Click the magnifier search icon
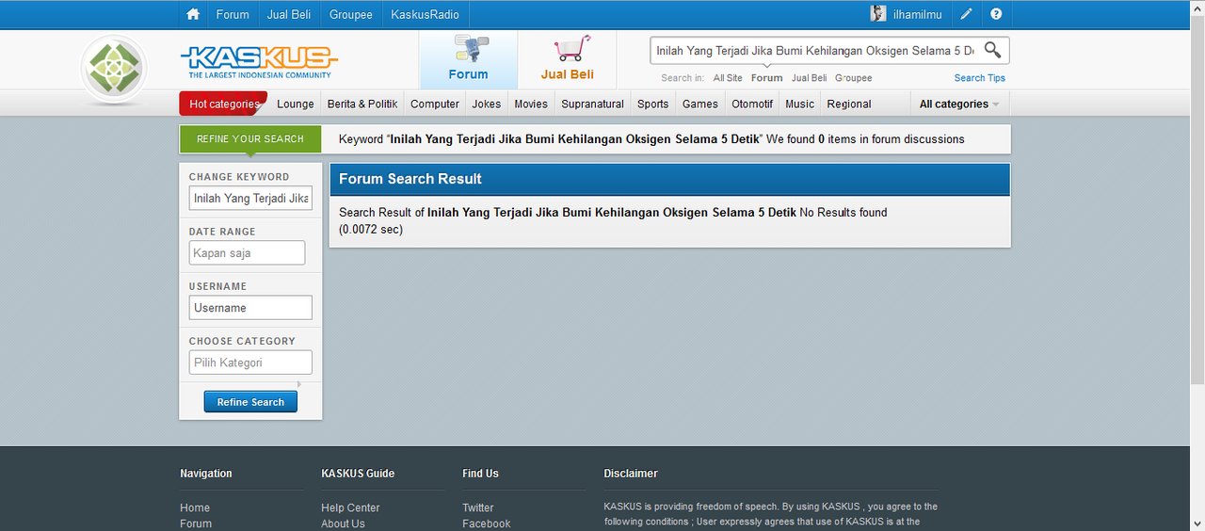The image size is (1205, 531). [x=992, y=50]
